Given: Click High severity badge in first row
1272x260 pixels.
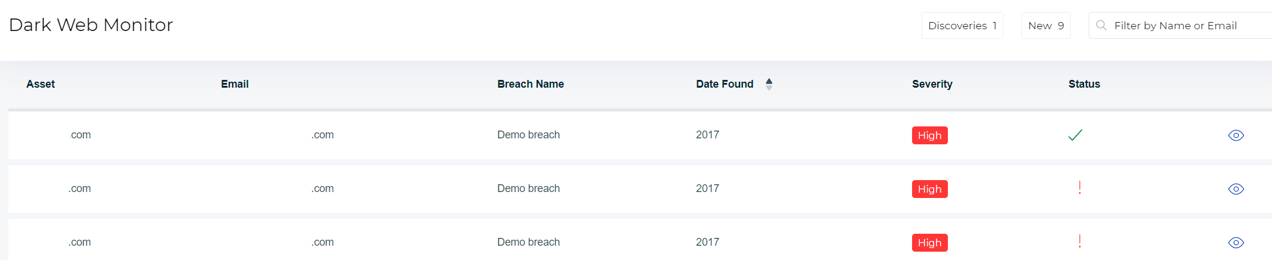Looking at the screenshot, I should [929, 135].
